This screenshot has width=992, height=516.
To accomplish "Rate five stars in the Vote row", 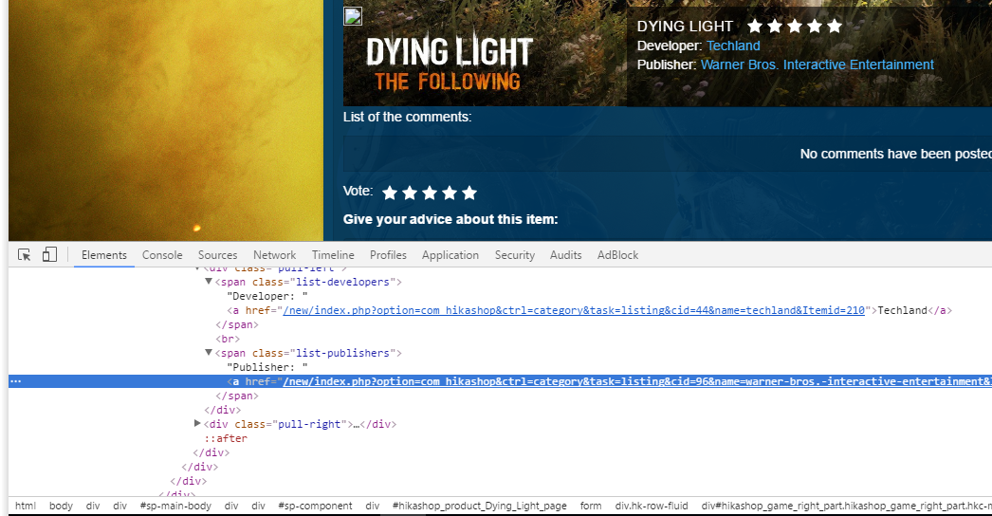I will coord(468,193).
